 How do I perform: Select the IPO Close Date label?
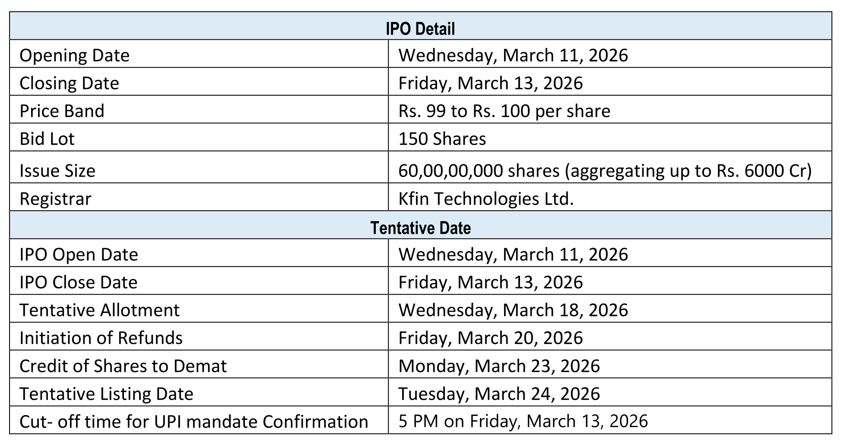(78, 283)
